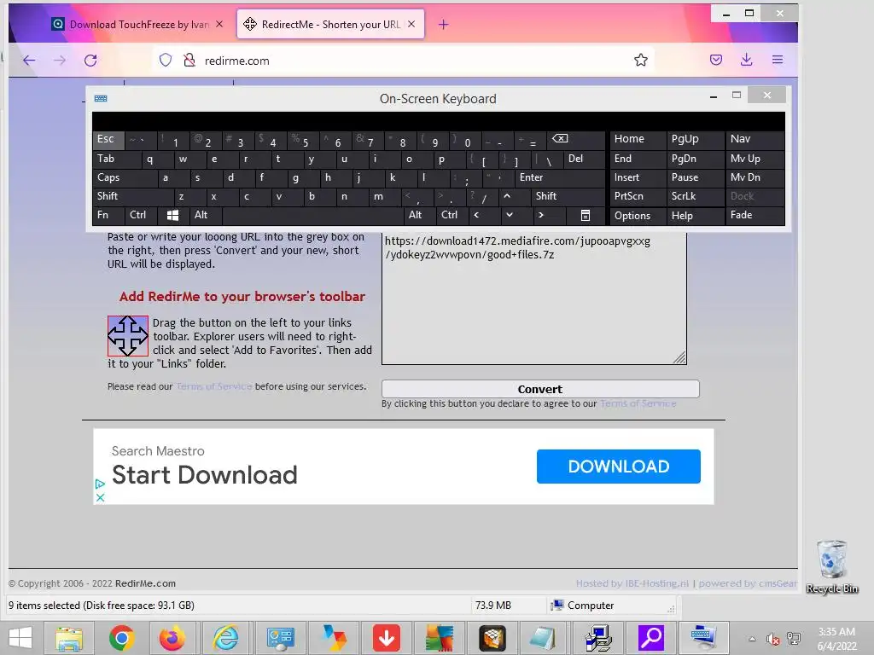This screenshot has width=874, height=655.
Task: Tap the Tab key on the On-Screen Keyboard
Action: pyautogui.click(x=116, y=159)
